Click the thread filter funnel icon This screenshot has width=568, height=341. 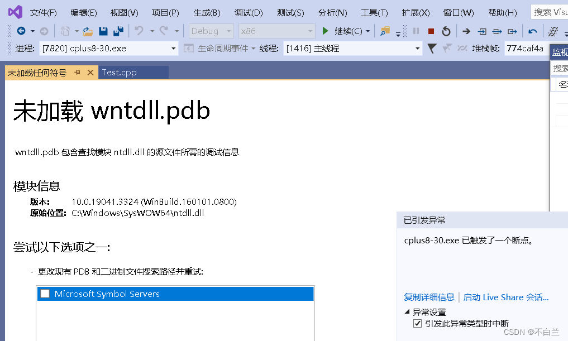(432, 48)
